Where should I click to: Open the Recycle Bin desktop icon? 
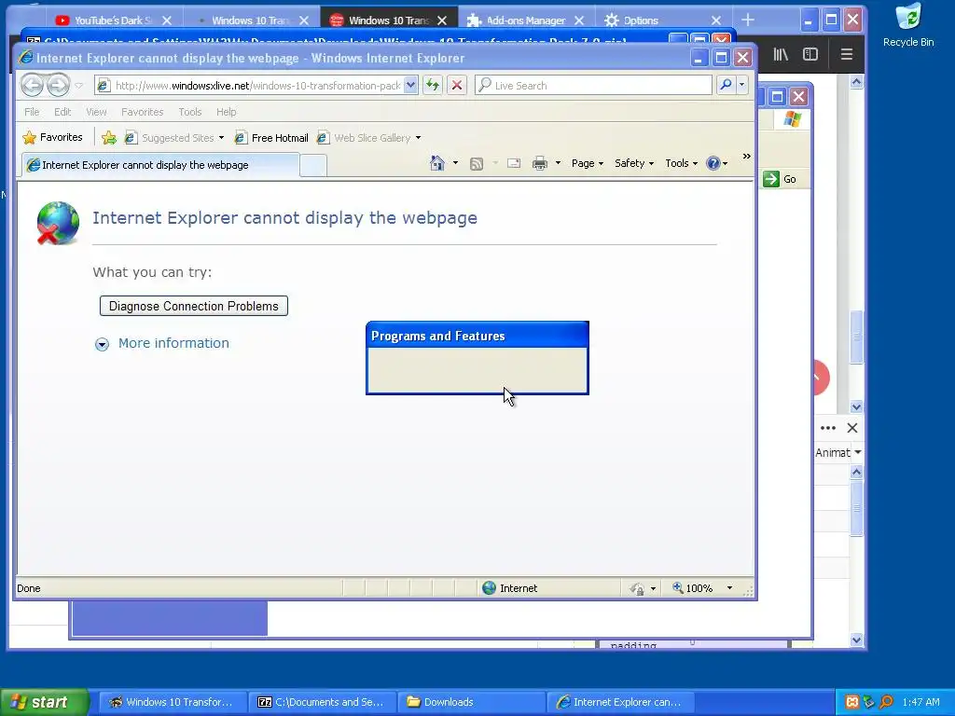[x=908, y=25]
